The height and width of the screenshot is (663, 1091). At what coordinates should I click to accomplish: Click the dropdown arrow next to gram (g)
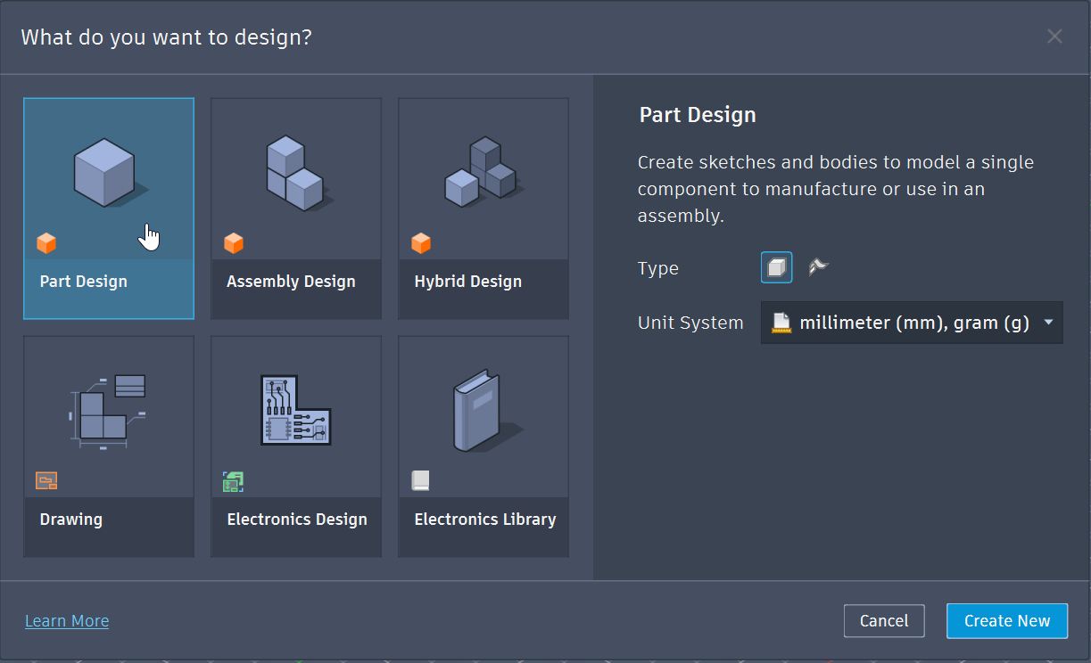coord(1049,323)
